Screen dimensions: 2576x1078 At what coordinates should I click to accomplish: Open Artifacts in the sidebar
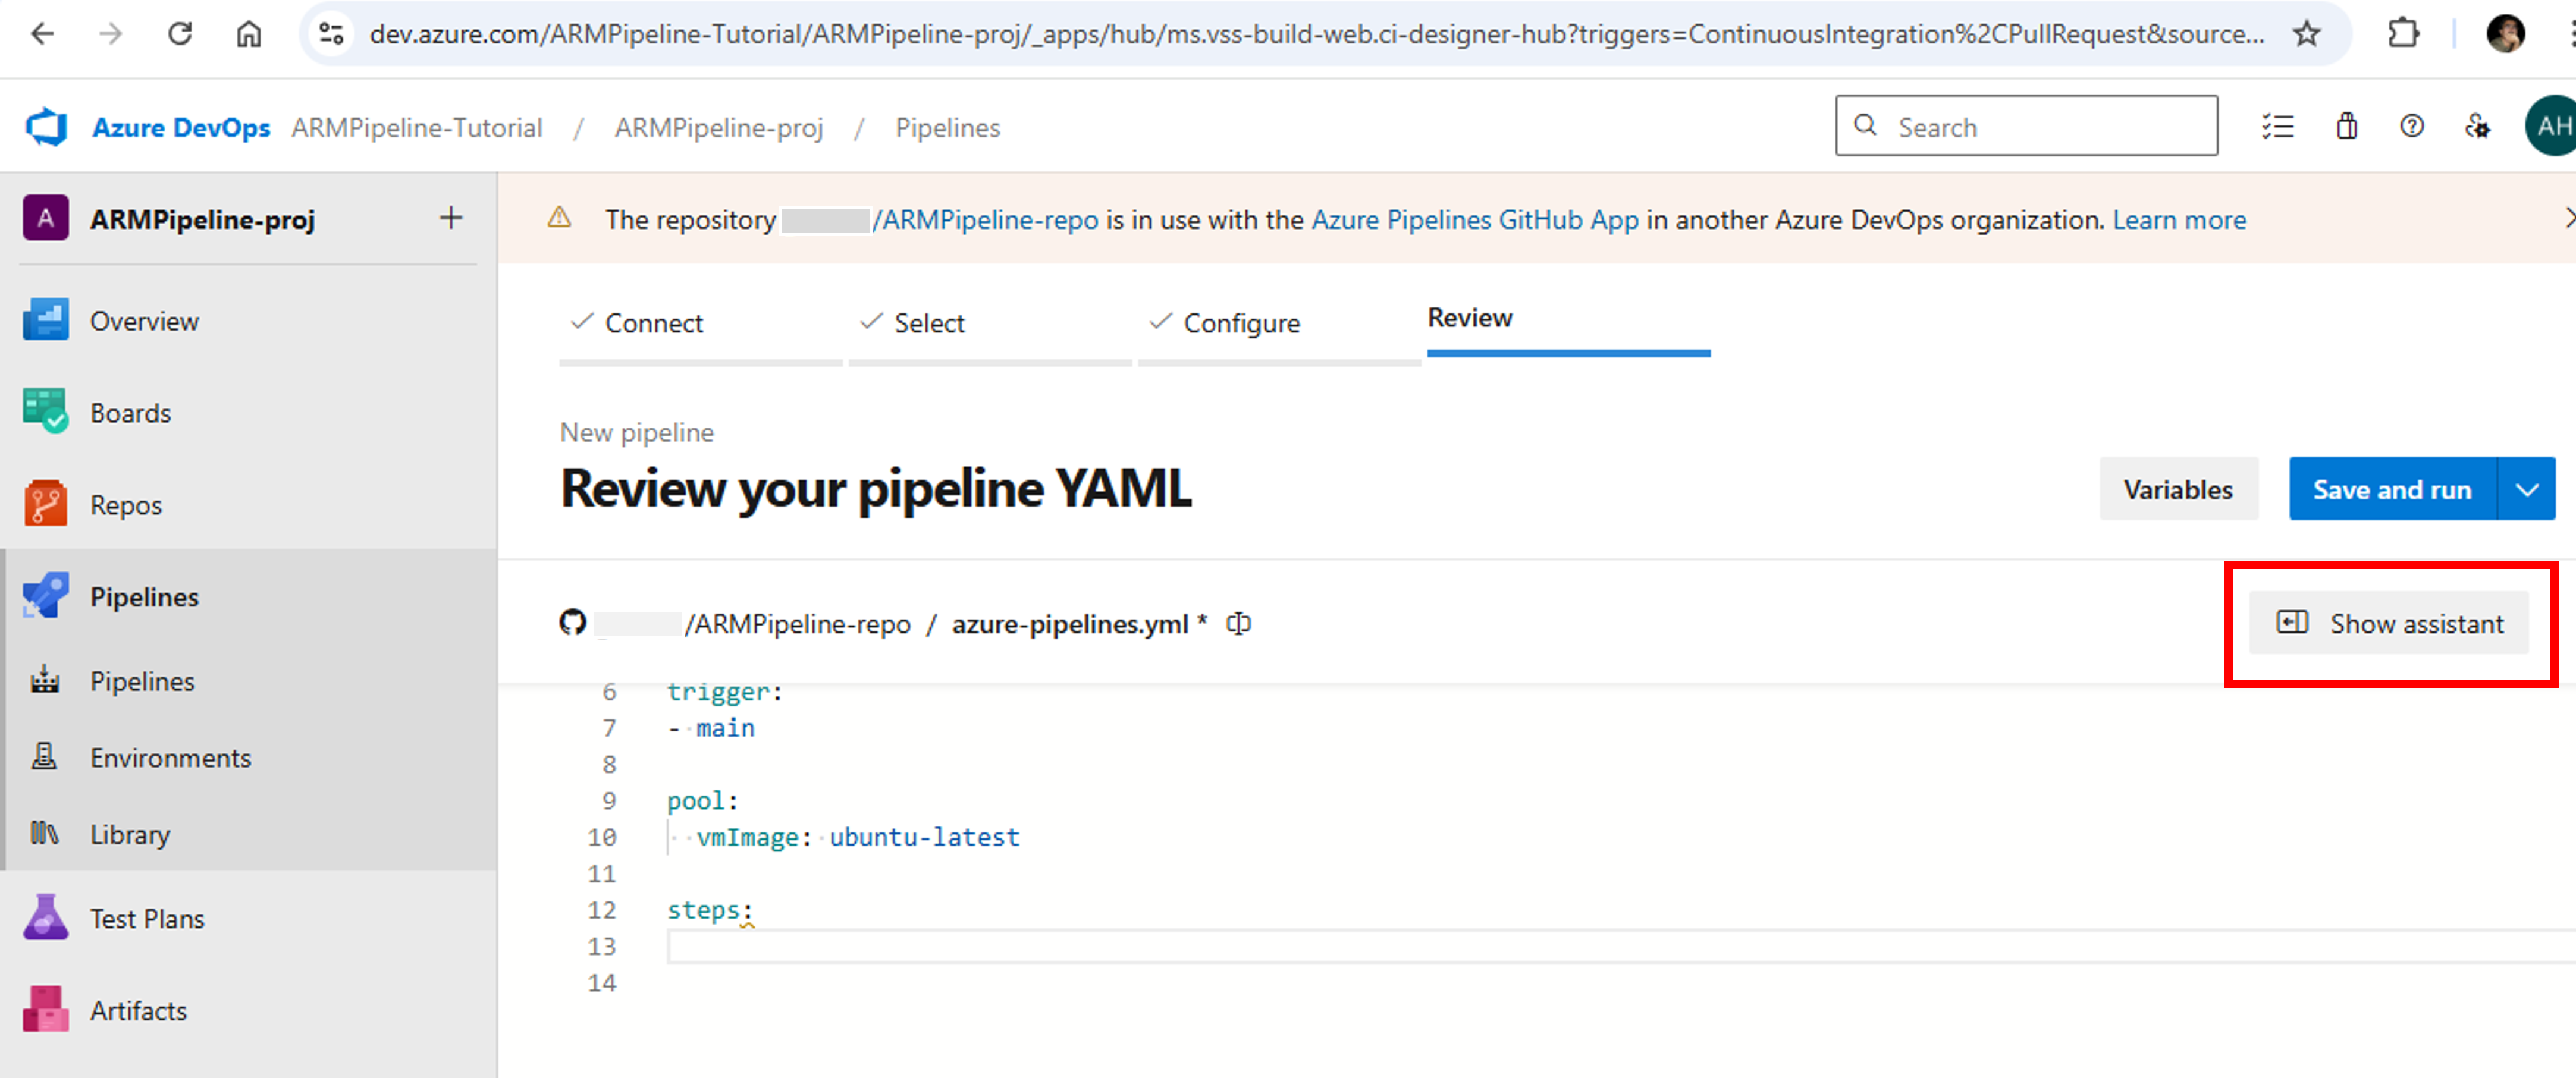(138, 1010)
